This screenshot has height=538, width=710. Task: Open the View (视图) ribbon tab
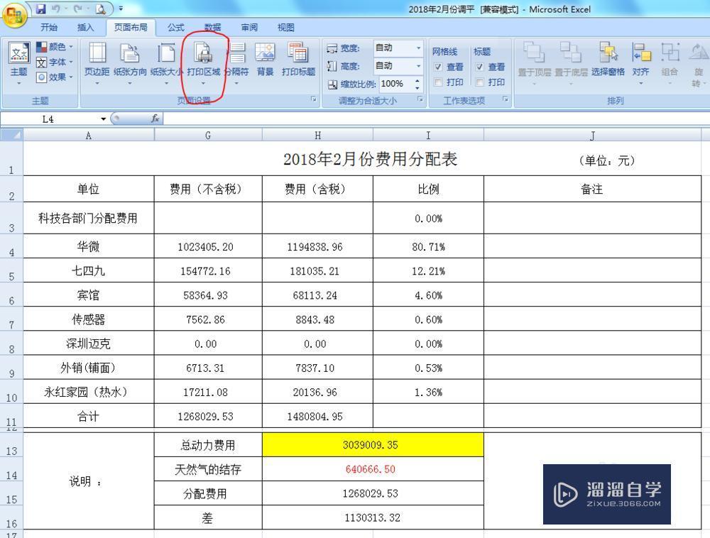tap(285, 28)
